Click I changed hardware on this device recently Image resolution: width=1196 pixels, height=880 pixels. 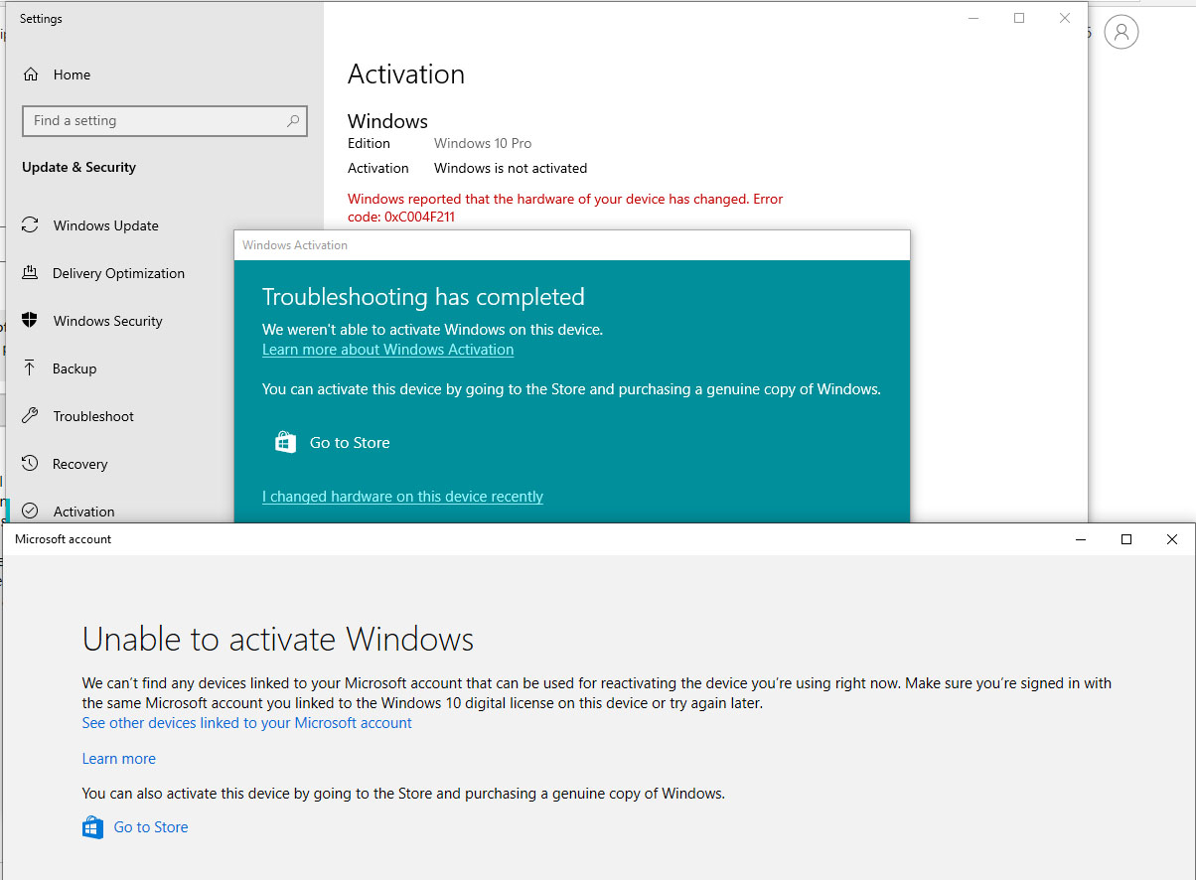402,497
